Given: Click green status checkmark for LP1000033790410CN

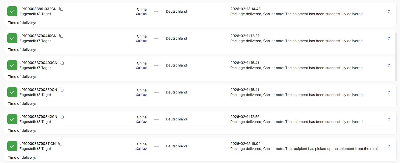Looking at the screenshot, I should 12,38.
